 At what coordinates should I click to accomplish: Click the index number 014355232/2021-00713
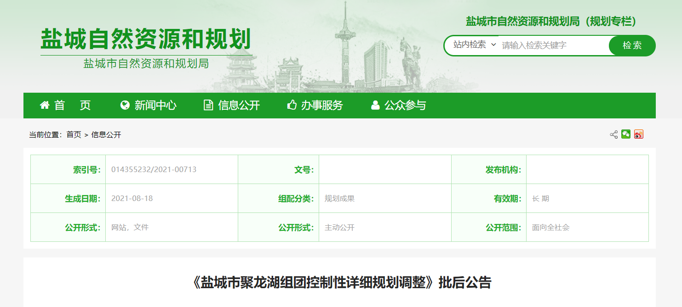tap(154, 170)
